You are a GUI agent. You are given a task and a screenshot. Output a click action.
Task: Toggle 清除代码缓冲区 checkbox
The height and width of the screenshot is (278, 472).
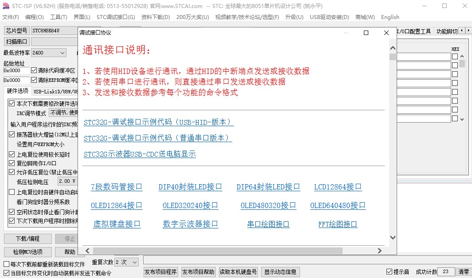pos(34,70)
